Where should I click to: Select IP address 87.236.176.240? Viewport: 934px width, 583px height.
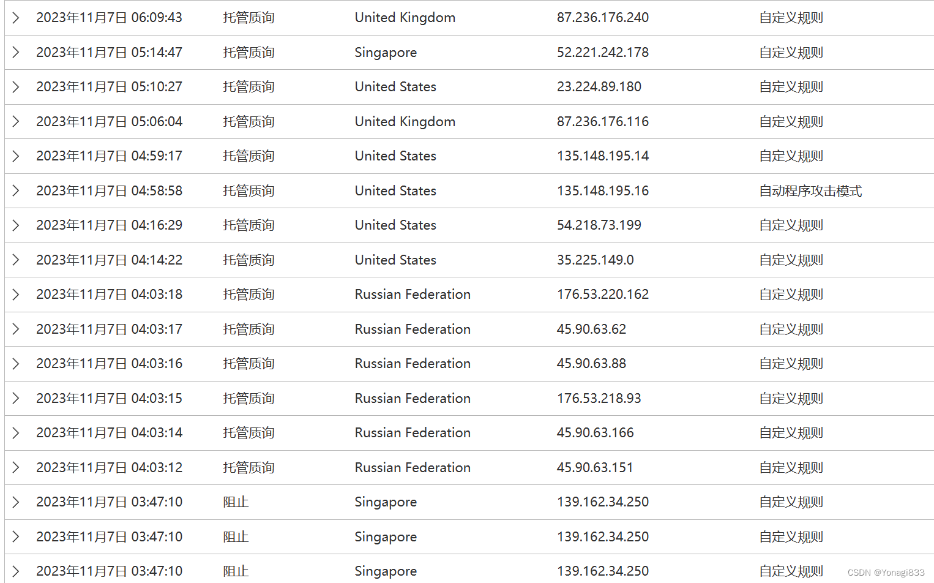(x=603, y=18)
